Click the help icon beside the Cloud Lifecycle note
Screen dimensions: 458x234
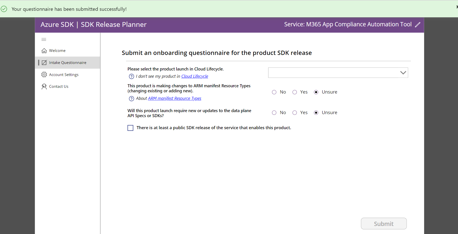[x=132, y=76]
